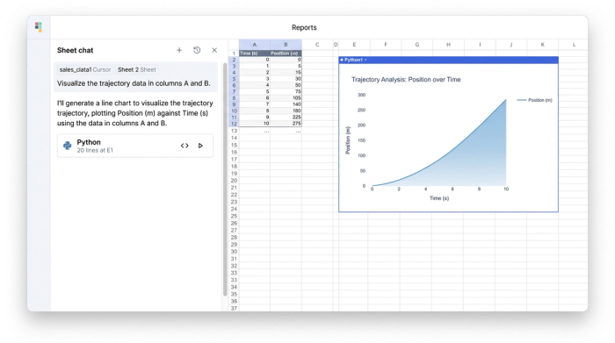Select row 1 header
Screen dimensions: 615x343
coord(234,54)
